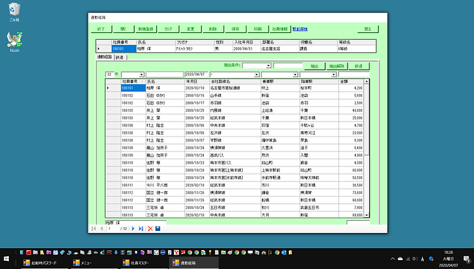The width and height of the screenshot is (474, 269).
Task: Open the ごみ箱 recycle bin desktop icon
Action: tap(14, 12)
